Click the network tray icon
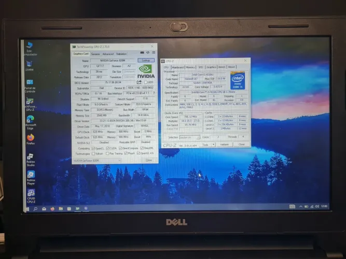Viewport: 346px width, 259px height. point(312,207)
